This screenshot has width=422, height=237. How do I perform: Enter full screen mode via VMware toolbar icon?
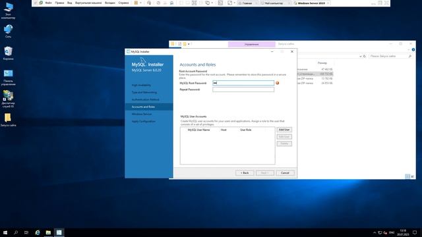pos(194,3)
